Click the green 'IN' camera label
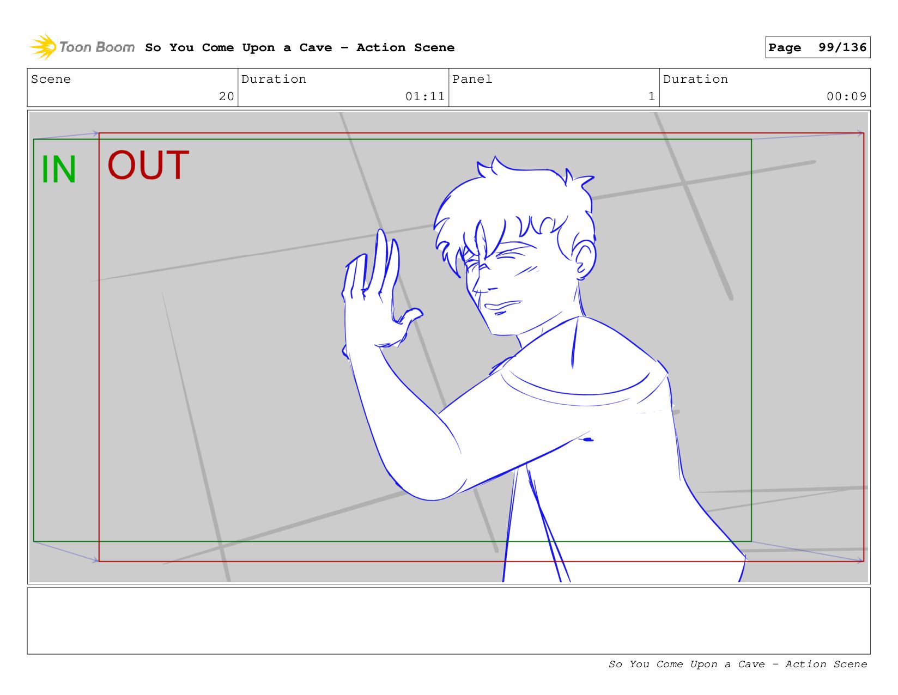Image resolution: width=898 pixels, height=695 pixels. pyautogui.click(x=59, y=169)
